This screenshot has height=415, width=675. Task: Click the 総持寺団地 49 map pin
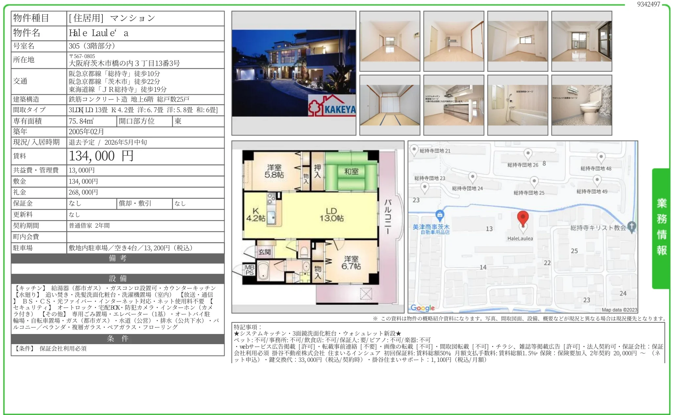597,180
